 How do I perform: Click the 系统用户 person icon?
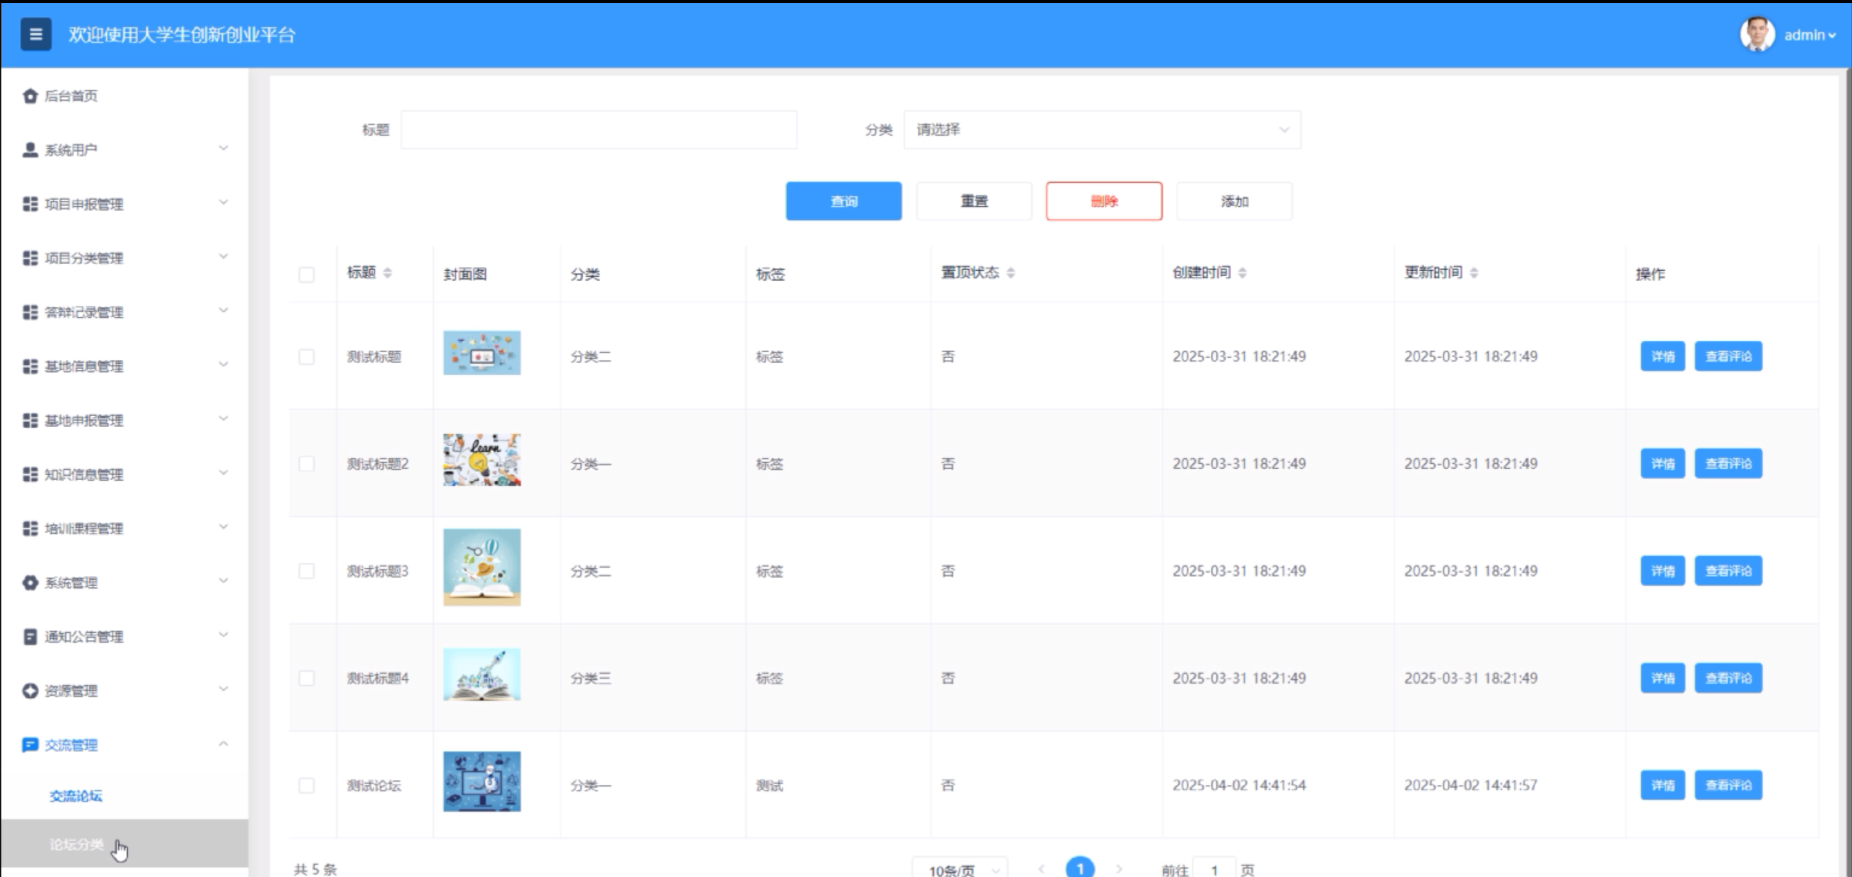(x=30, y=150)
